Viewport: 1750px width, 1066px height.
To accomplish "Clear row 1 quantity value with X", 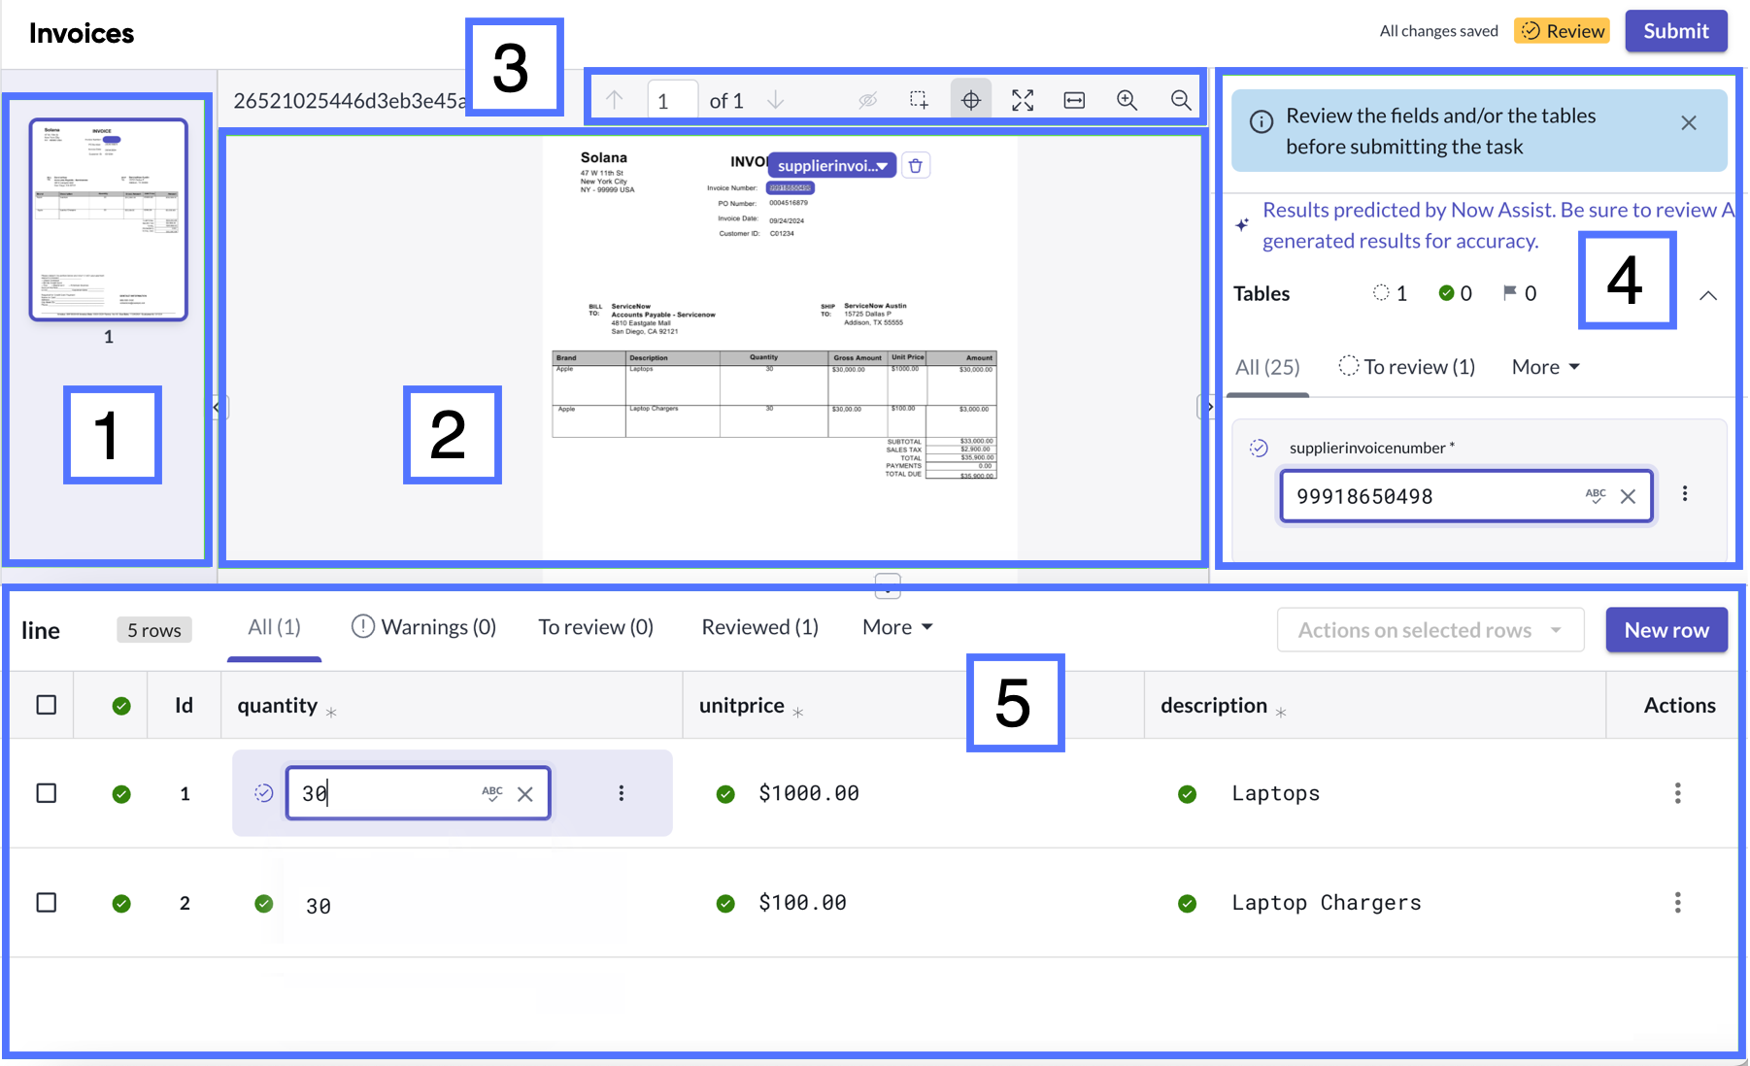I will (525, 794).
